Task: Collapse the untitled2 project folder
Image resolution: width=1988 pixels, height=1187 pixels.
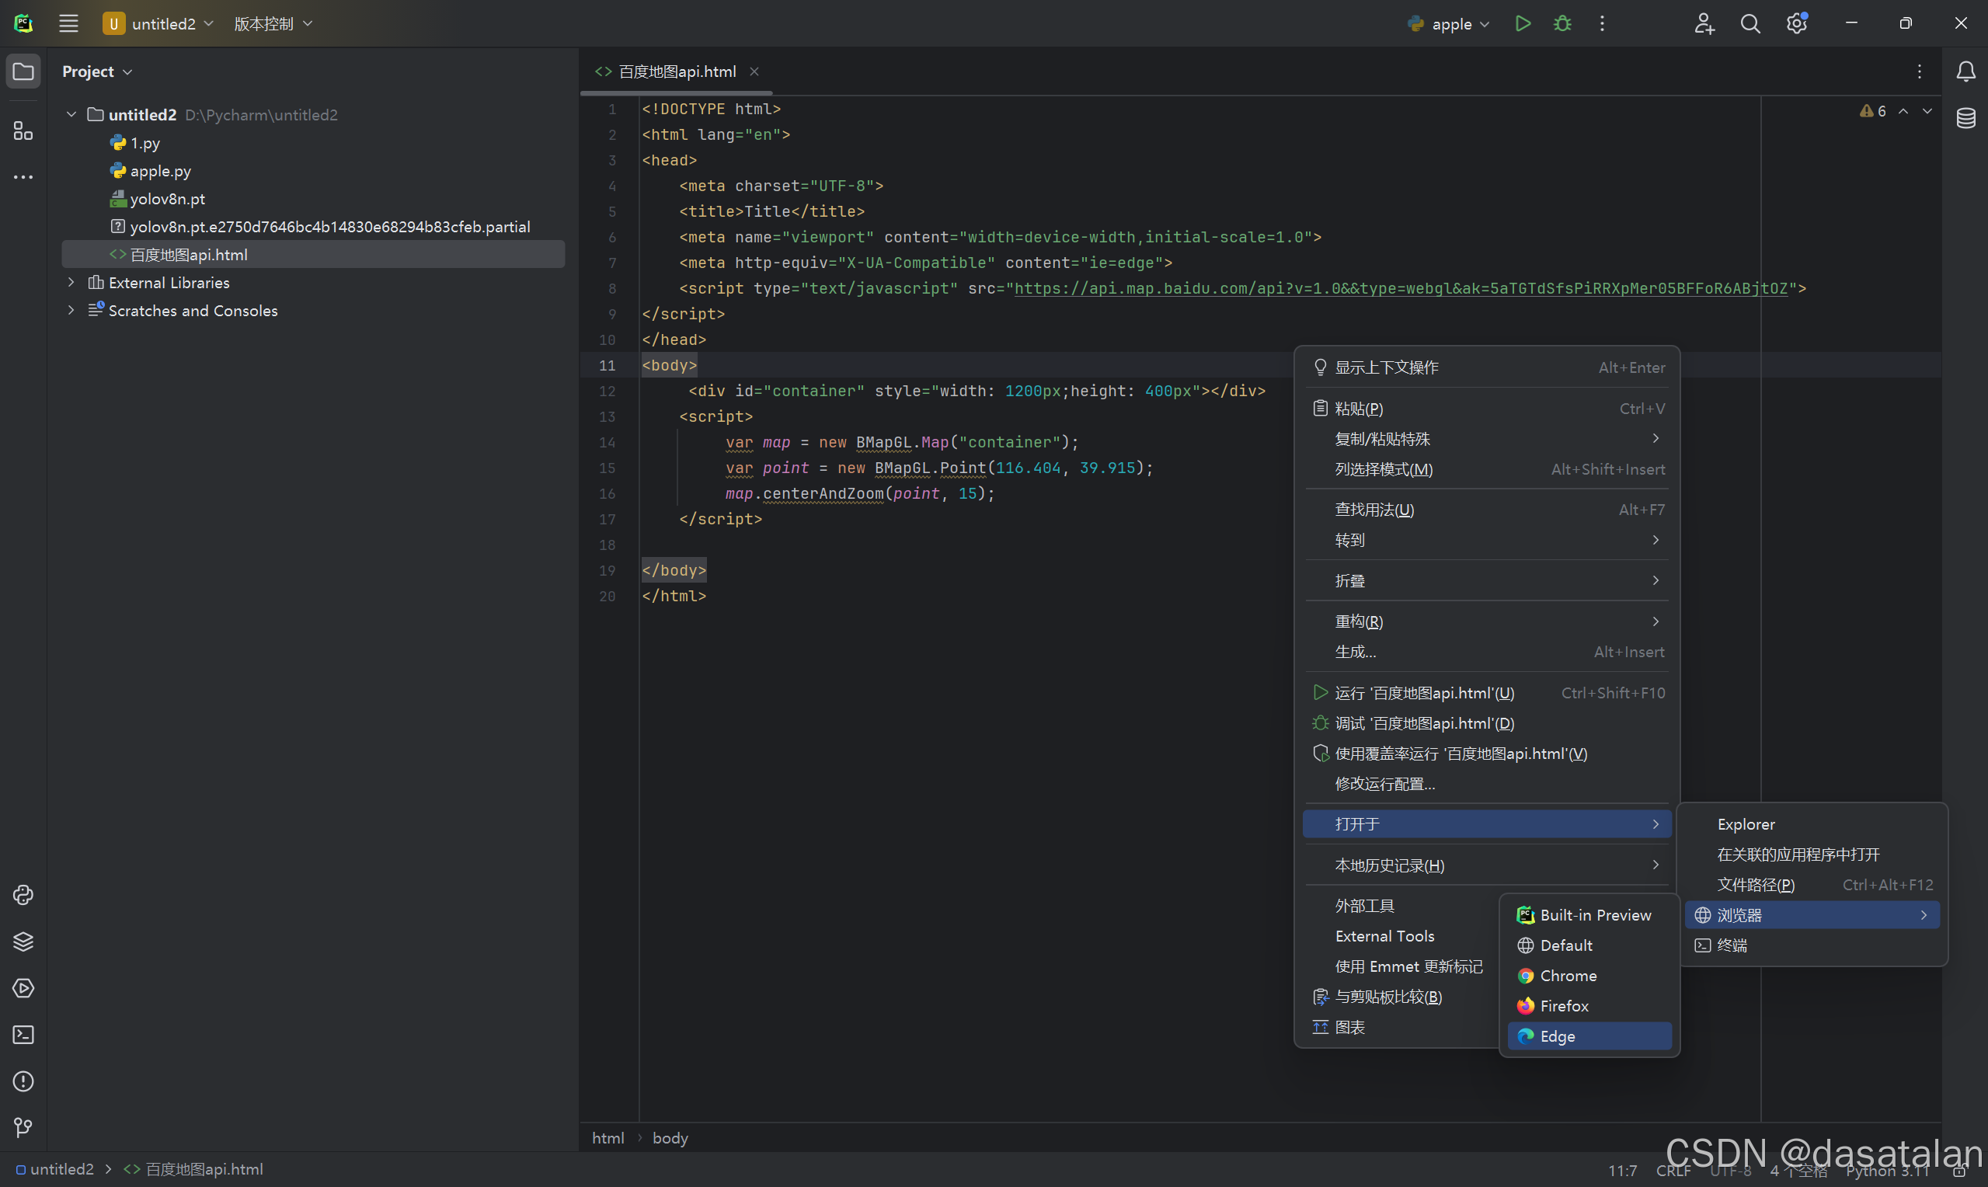Action: [x=71, y=114]
